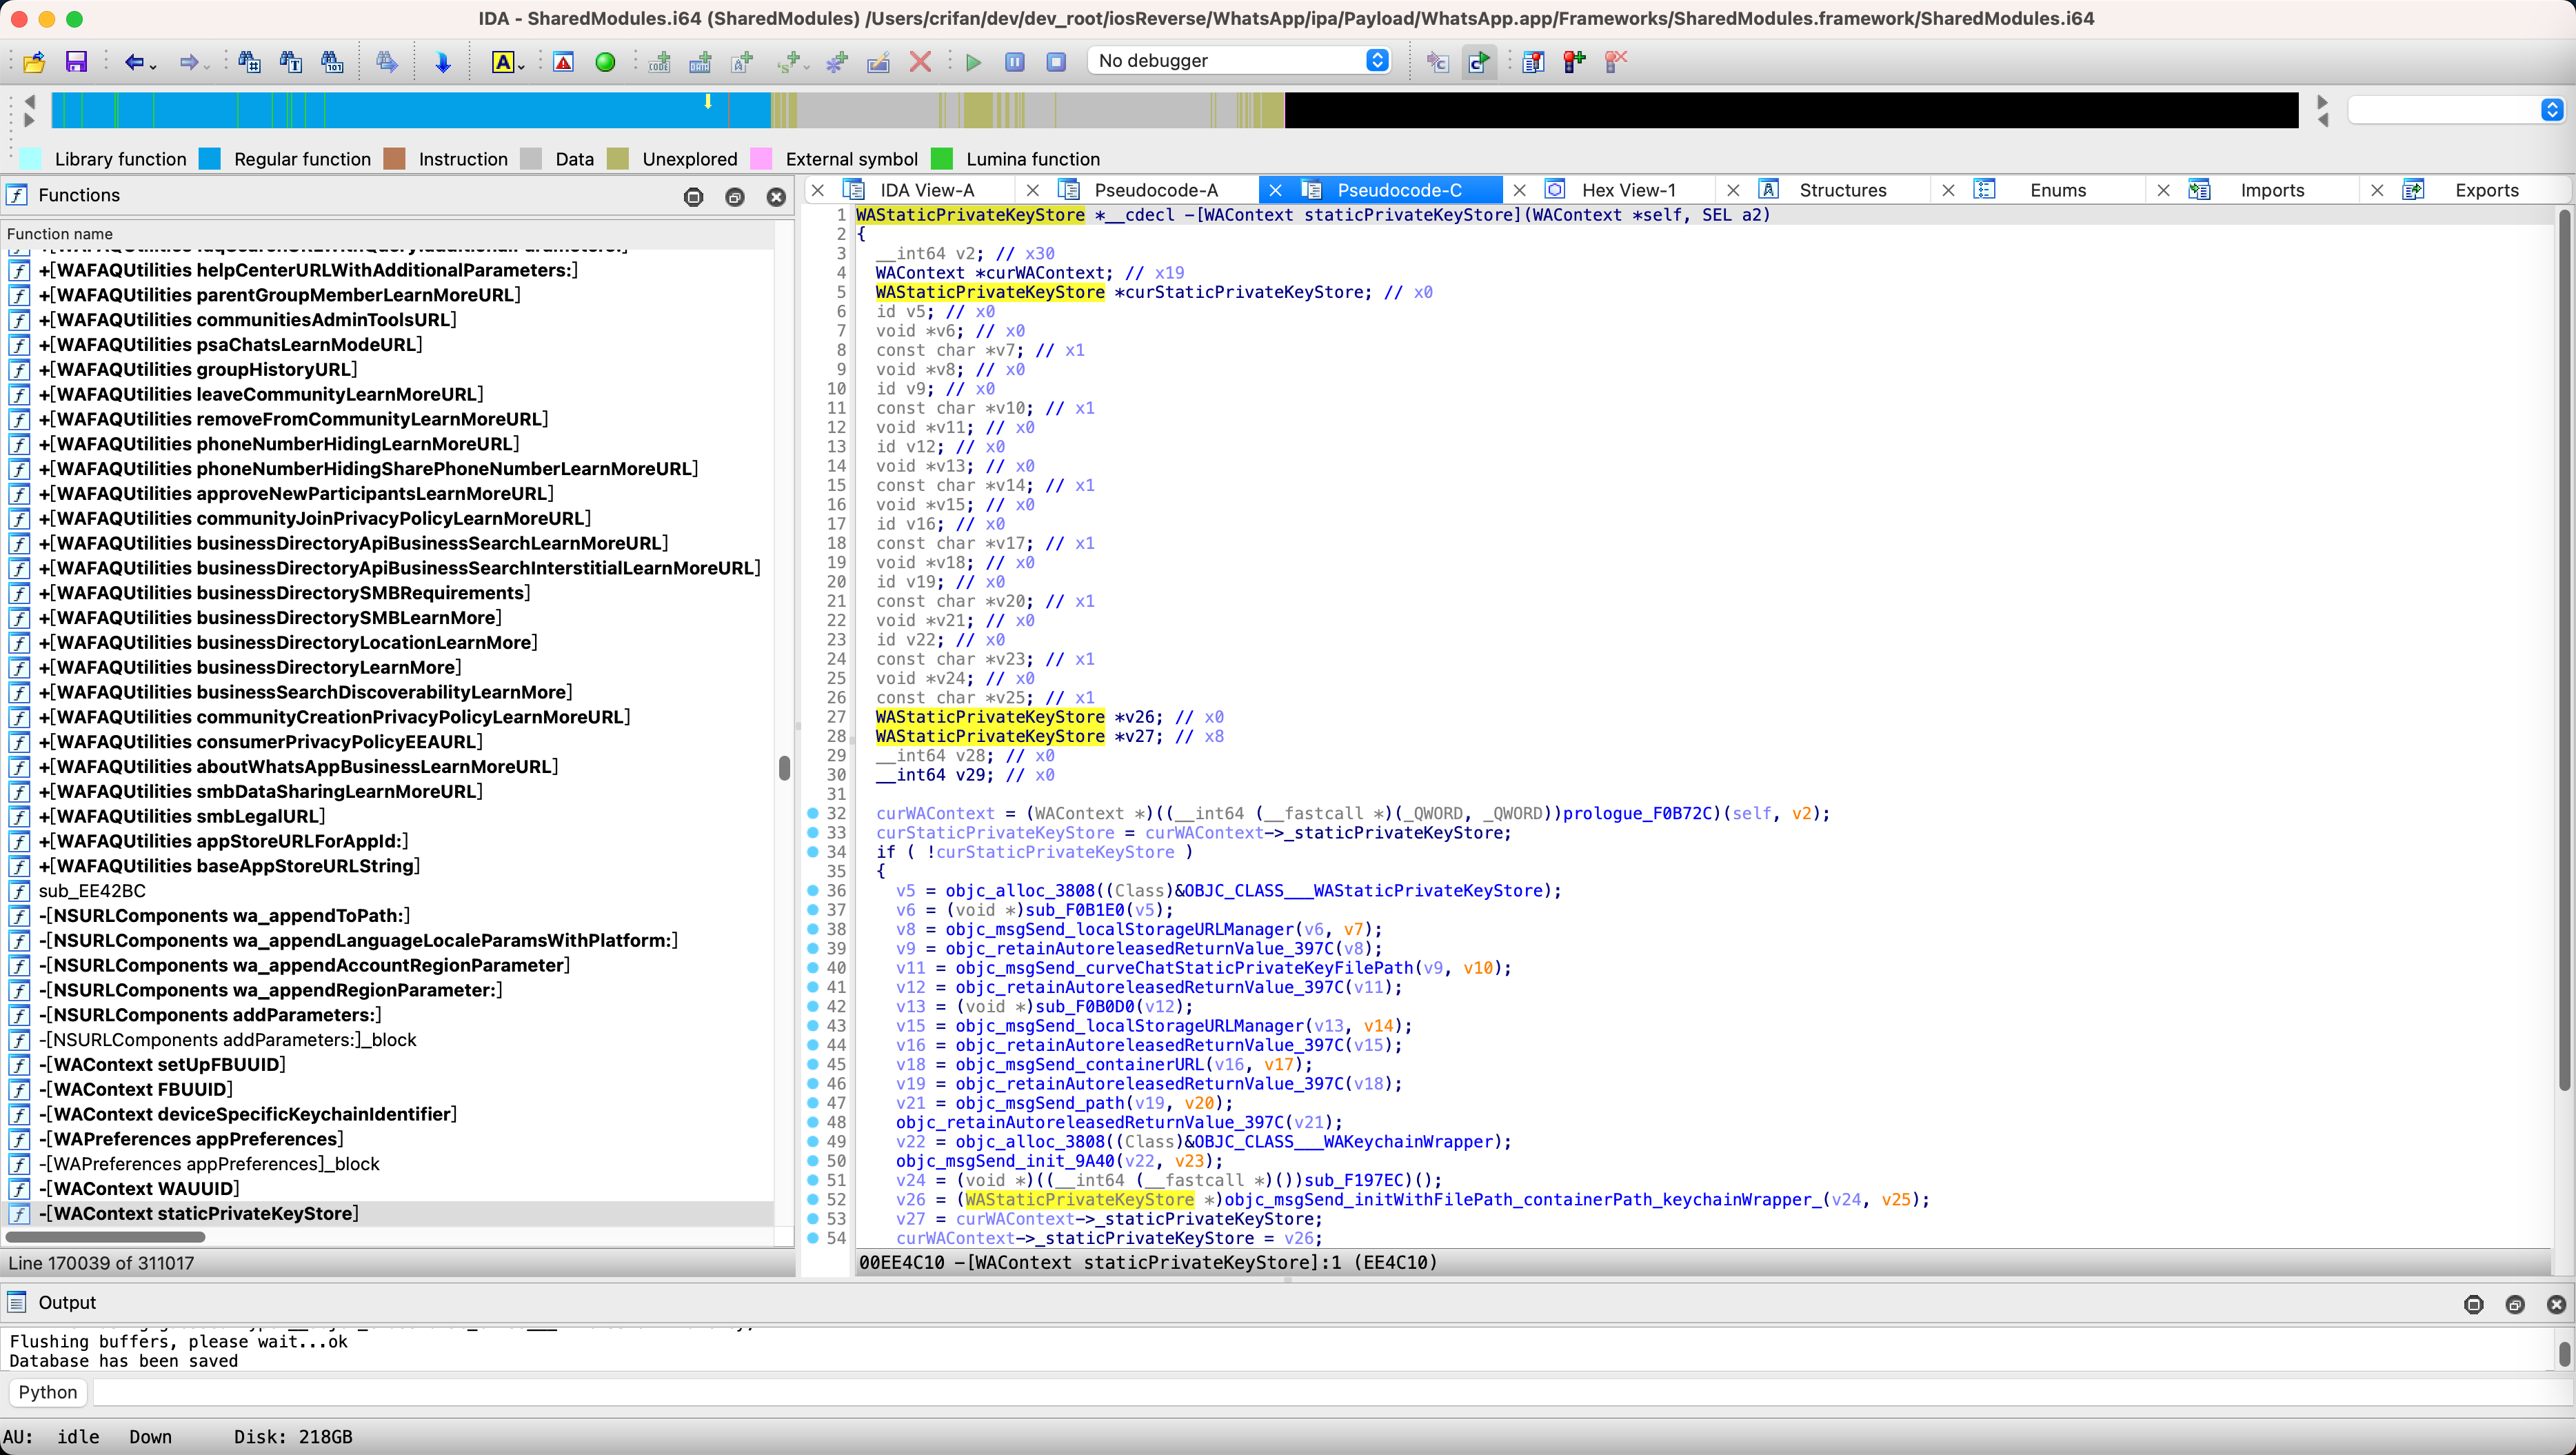Click the binoculars byte sequence search icon
Viewport: 2576px width, 1455px height.
pos(332,62)
